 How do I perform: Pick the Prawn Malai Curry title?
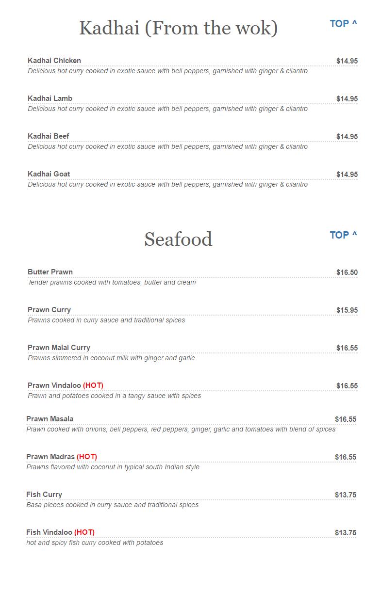(59, 348)
